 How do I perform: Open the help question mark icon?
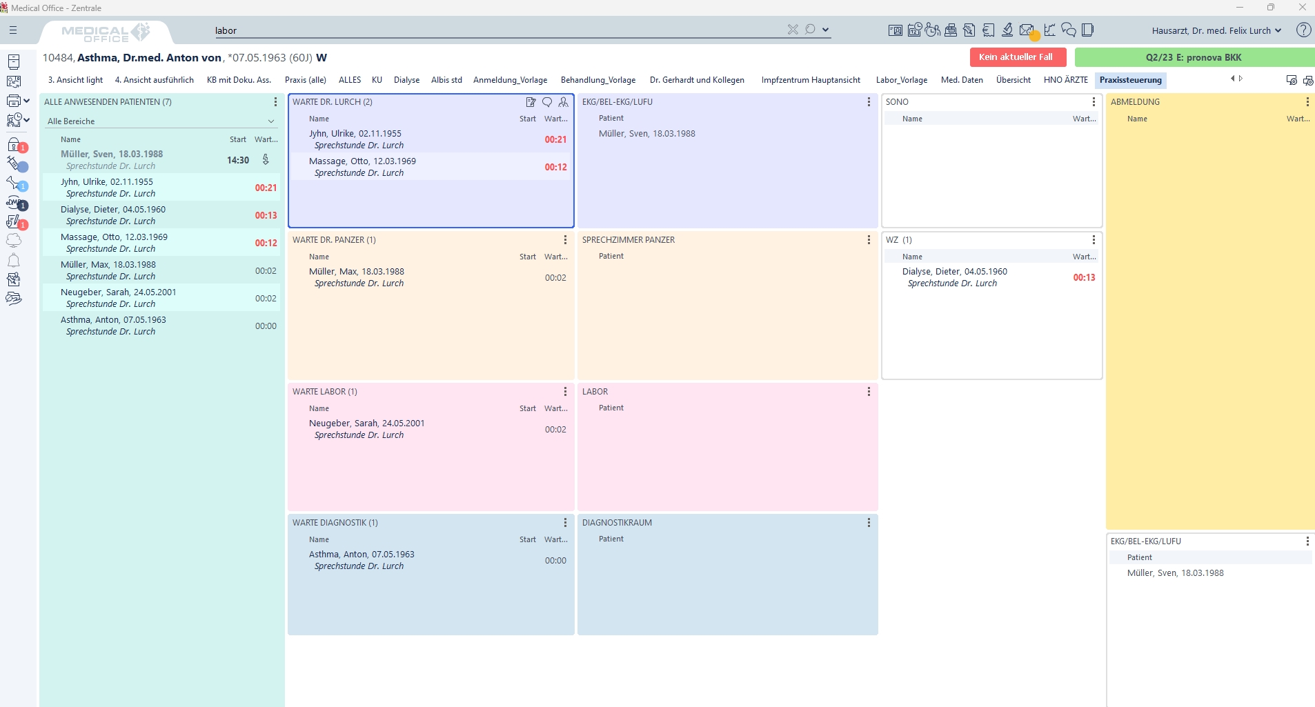coord(1303,30)
